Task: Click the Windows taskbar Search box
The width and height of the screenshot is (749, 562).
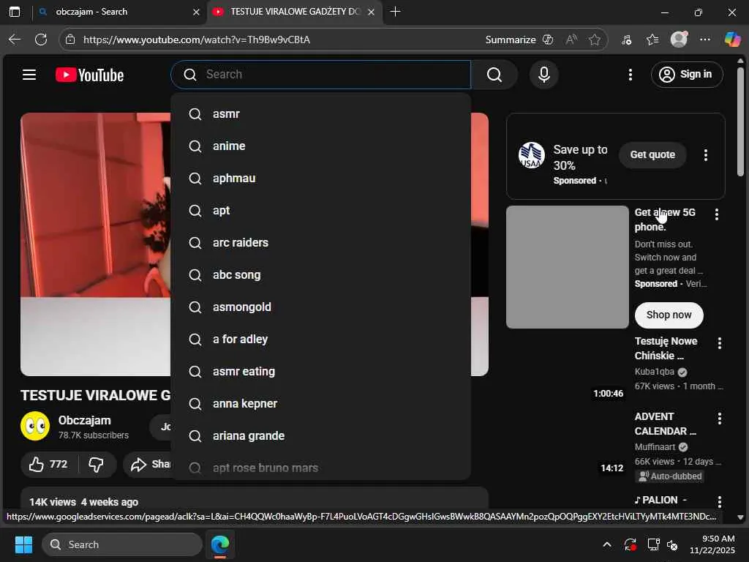Action: coord(122,544)
